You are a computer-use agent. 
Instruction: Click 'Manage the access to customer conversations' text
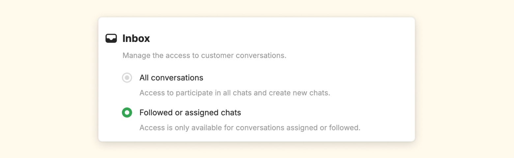point(204,55)
